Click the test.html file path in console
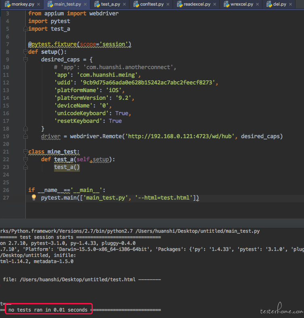Viewport: 304px width, 318px height. (77, 280)
